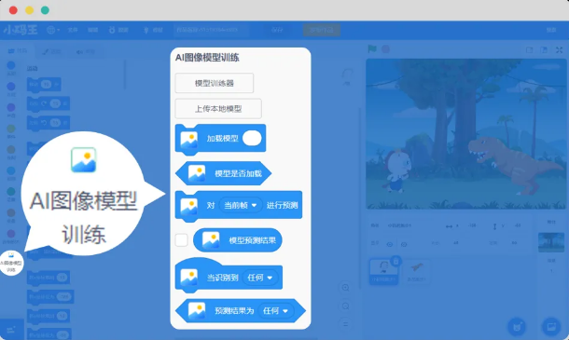The image size is (569, 340).
Task: Click the red stop button above stage
Action: (386, 49)
